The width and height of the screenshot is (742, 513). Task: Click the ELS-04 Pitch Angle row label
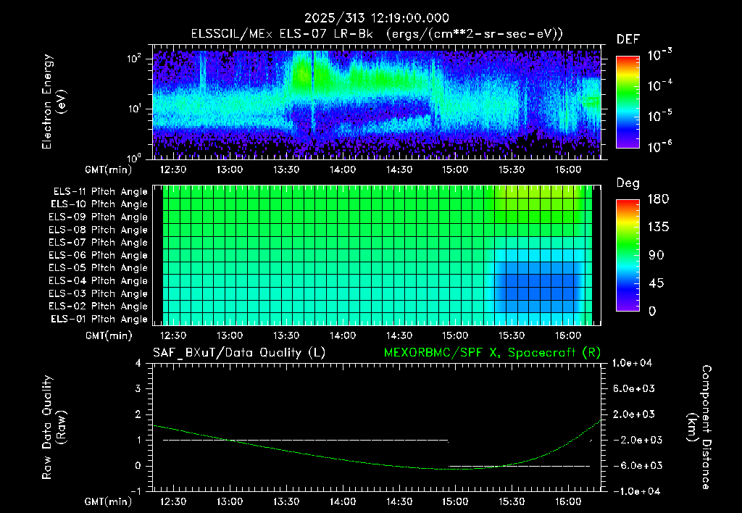click(x=99, y=280)
